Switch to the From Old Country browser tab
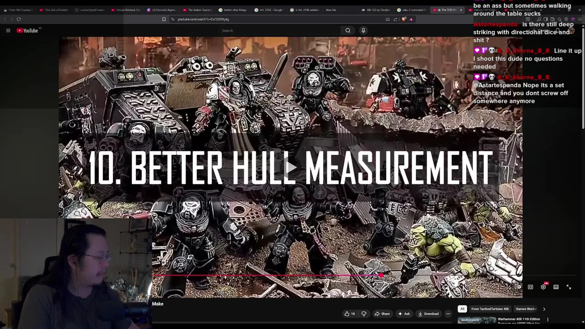 pyautogui.click(x=18, y=10)
